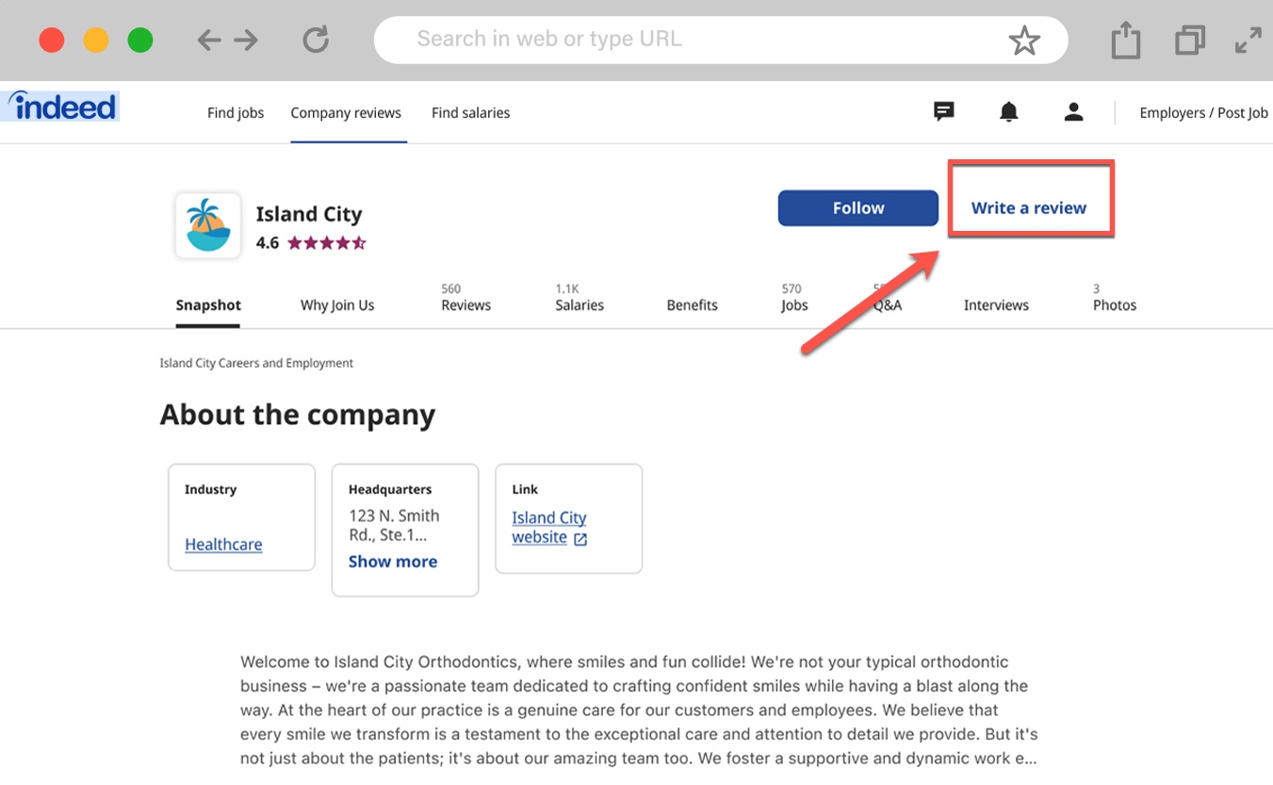The width and height of the screenshot is (1273, 785).
Task: Open the Indeed messages icon
Action: 944,112
